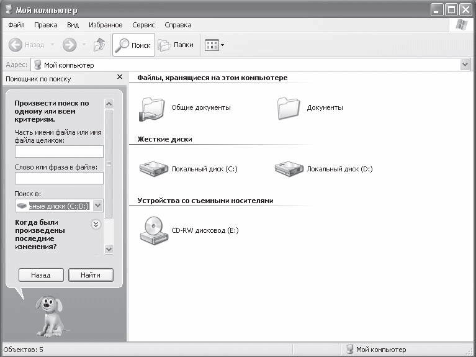This screenshot has width=476, height=357.
Task: Open Forward history dropdown arrow
Action: coord(84,45)
